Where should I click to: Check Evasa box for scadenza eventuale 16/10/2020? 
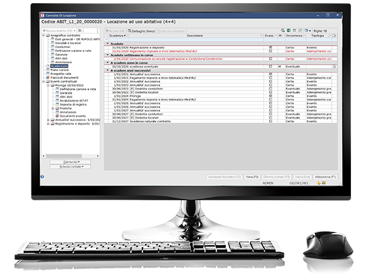coord(271,66)
